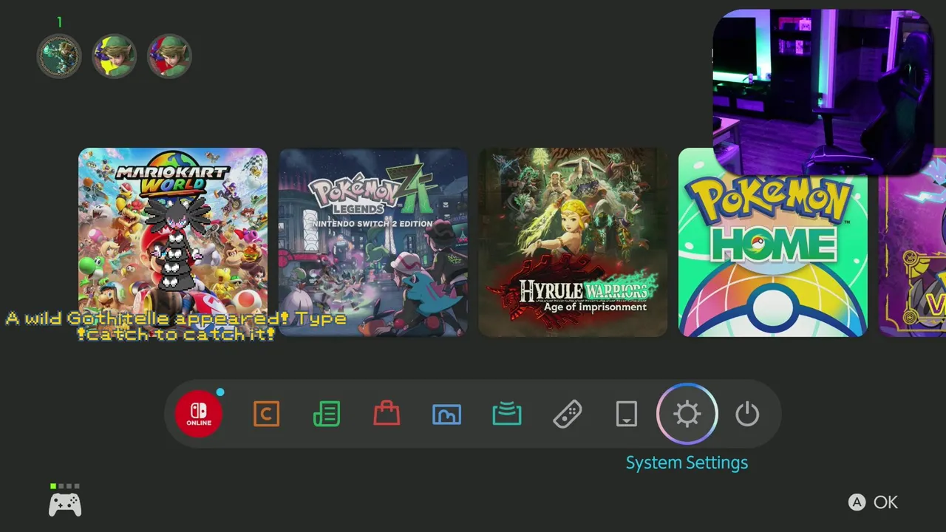The width and height of the screenshot is (946, 532).
Task: Open Nintendo eShop shopping bag icon
Action: [387, 414]
